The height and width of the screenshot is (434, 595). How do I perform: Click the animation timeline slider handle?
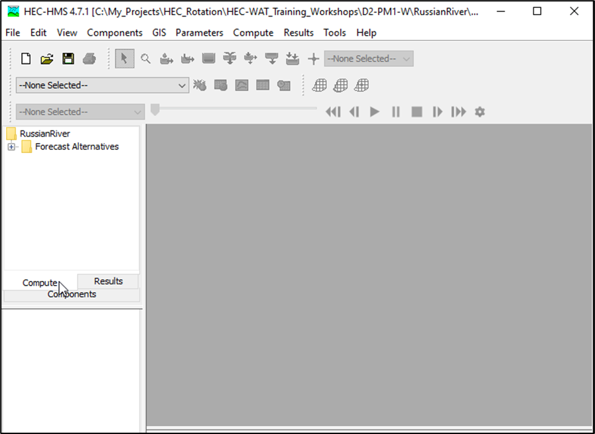click(155, 110)
